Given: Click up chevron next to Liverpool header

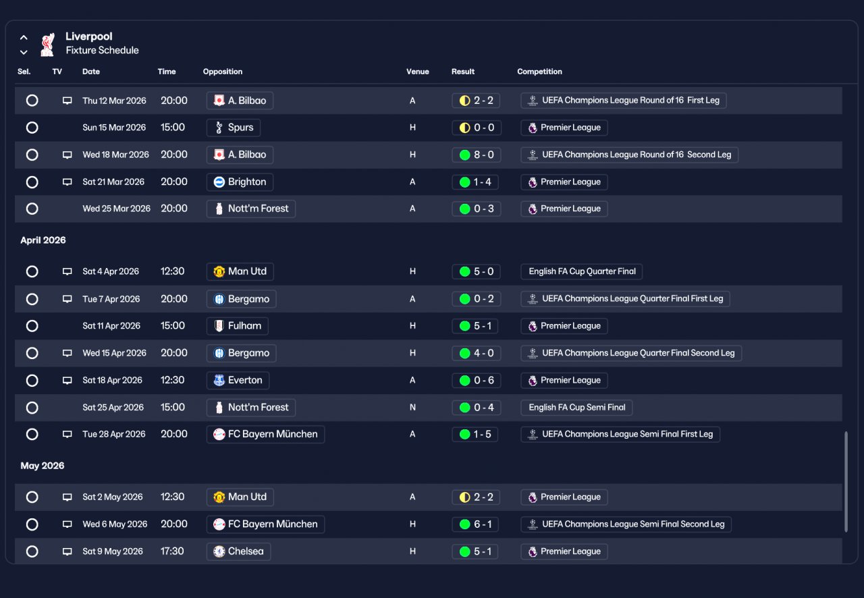Looking at the screenshot, I should click(24, 38).
